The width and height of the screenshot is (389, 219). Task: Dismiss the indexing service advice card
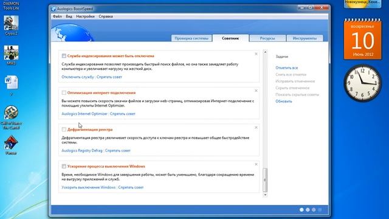(256, 54)
